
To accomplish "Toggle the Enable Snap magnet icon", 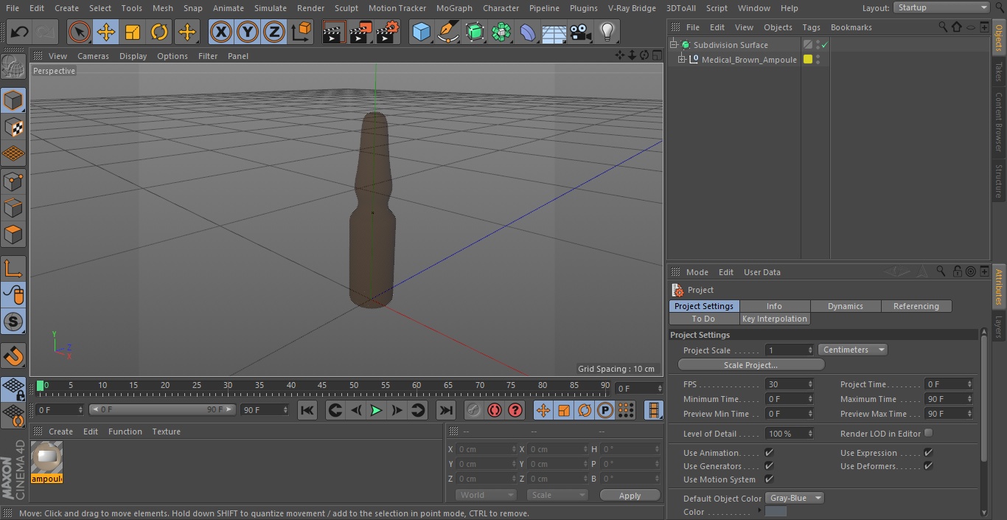I will 13,356.
